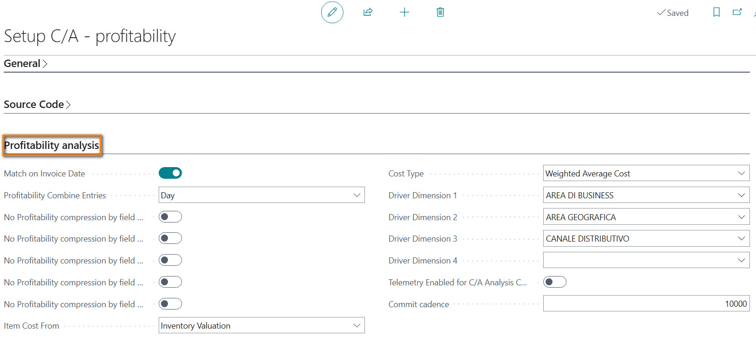Open the share icon in the toolbar
This screenshot has width=756, height=337.
tap(368, 12)
